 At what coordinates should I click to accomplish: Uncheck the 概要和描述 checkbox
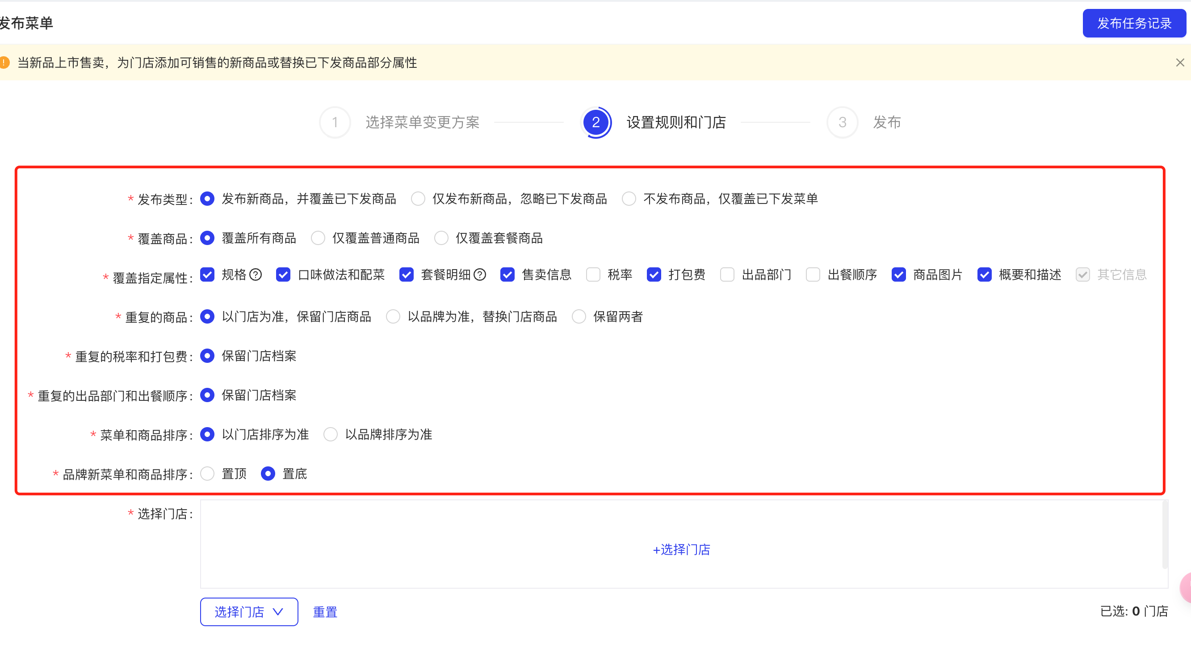[x=984, y=275]
